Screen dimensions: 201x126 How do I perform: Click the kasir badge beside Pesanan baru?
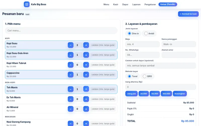click(27, 14)
